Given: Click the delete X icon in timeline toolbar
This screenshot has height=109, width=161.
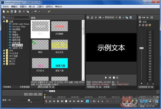Looking at the screenshot, I should pyautogui.click(x=107, y=101).
